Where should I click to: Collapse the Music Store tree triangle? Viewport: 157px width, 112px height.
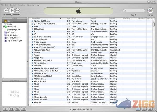[x=3, y=27]
